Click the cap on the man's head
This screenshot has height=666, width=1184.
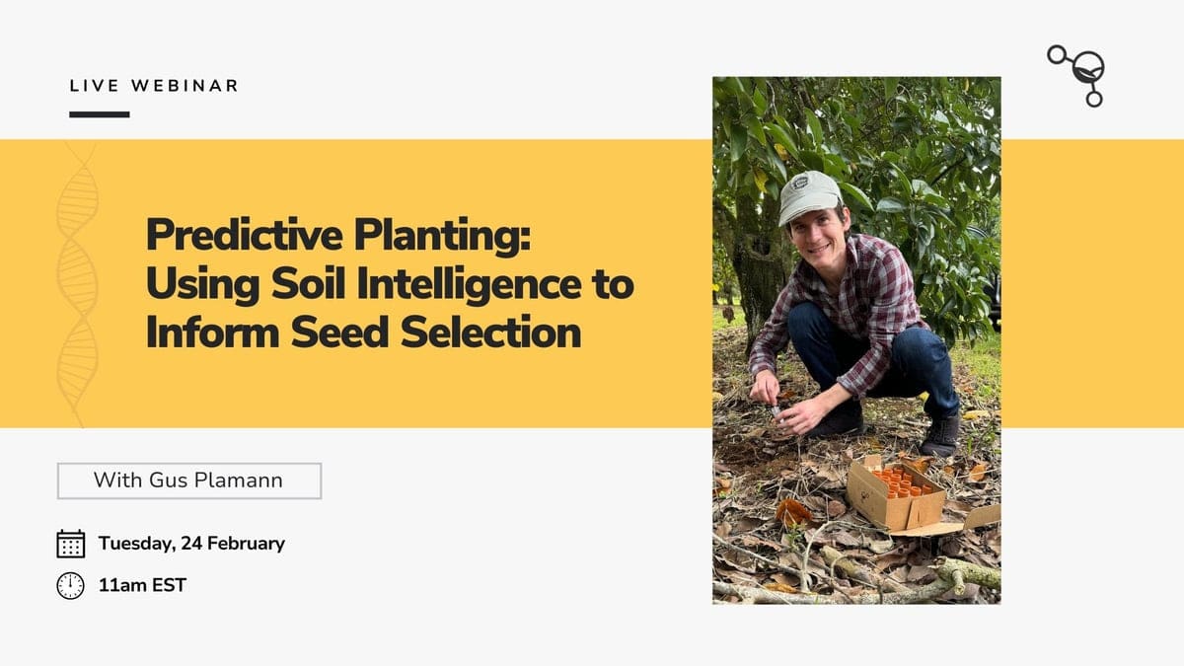(809, 196)
